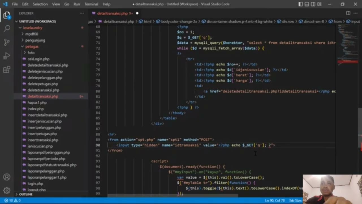Open insertpetugas.php file
The image size is (362, 204).
pyautogui.click(x=42, y=134)
